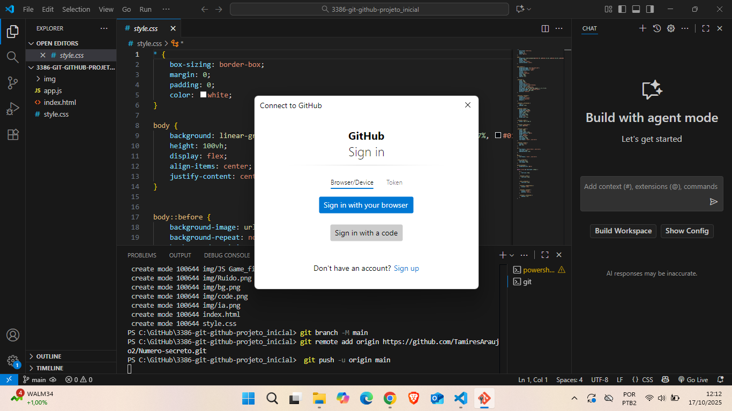Open the View menu
732x411 pixels.
tap(106, 9)
